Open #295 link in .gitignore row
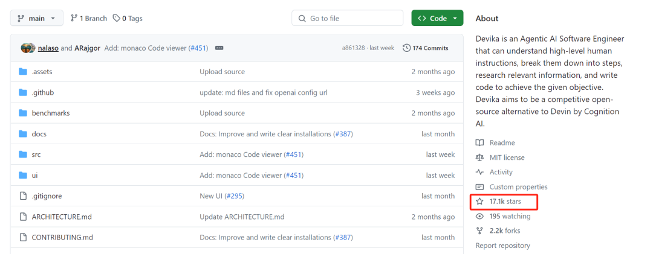Viewport: 653px width, 254px height. pos(235,196)
